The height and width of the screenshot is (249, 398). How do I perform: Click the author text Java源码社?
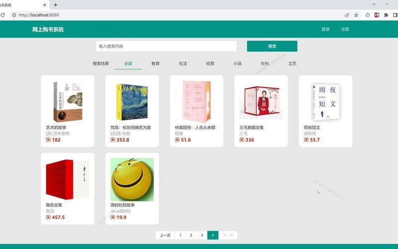tap(121, 211)
